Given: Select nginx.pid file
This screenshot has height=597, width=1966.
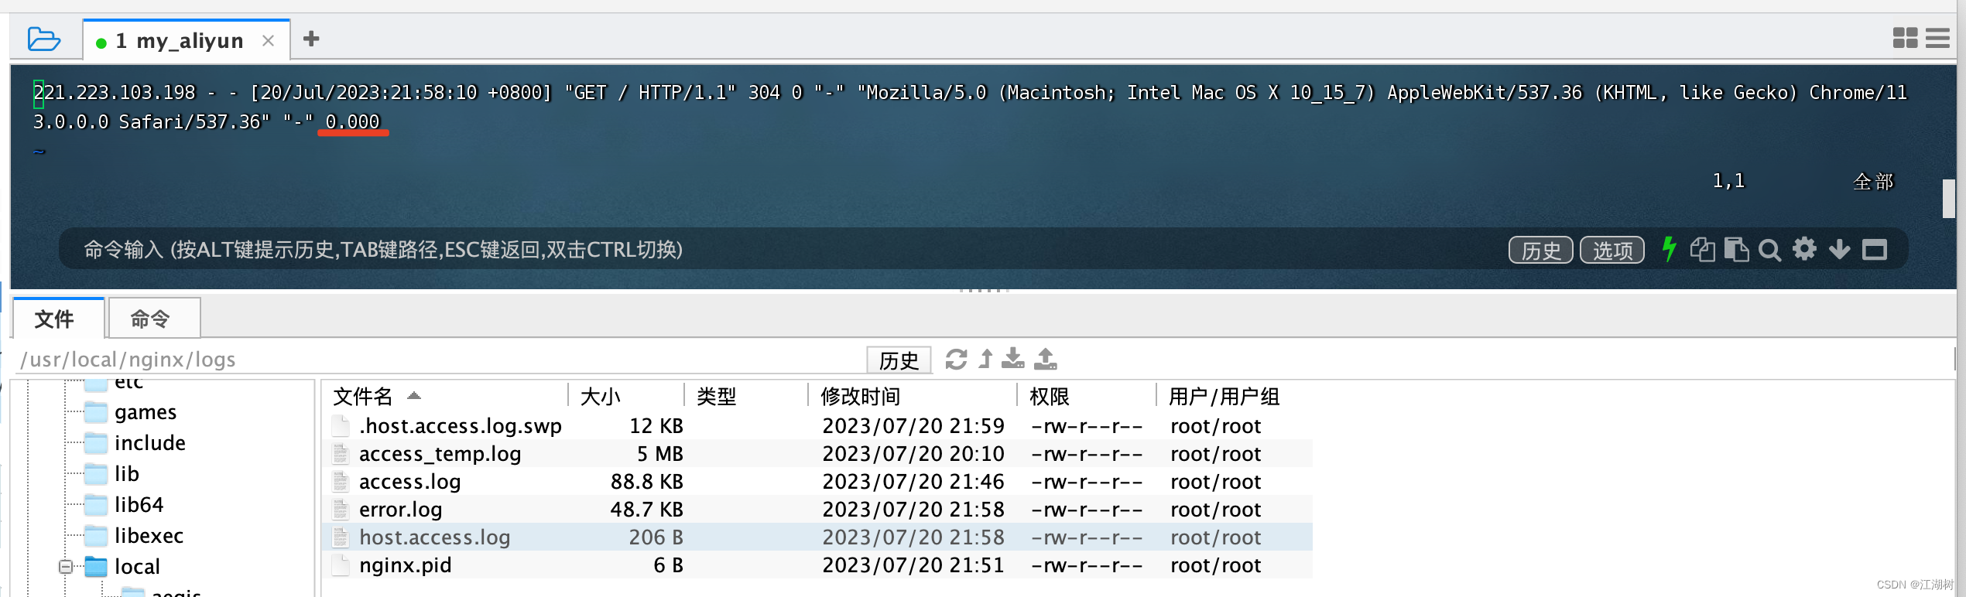Looking at the screenshot, I should pyautogui.click(x=817, y=565).
